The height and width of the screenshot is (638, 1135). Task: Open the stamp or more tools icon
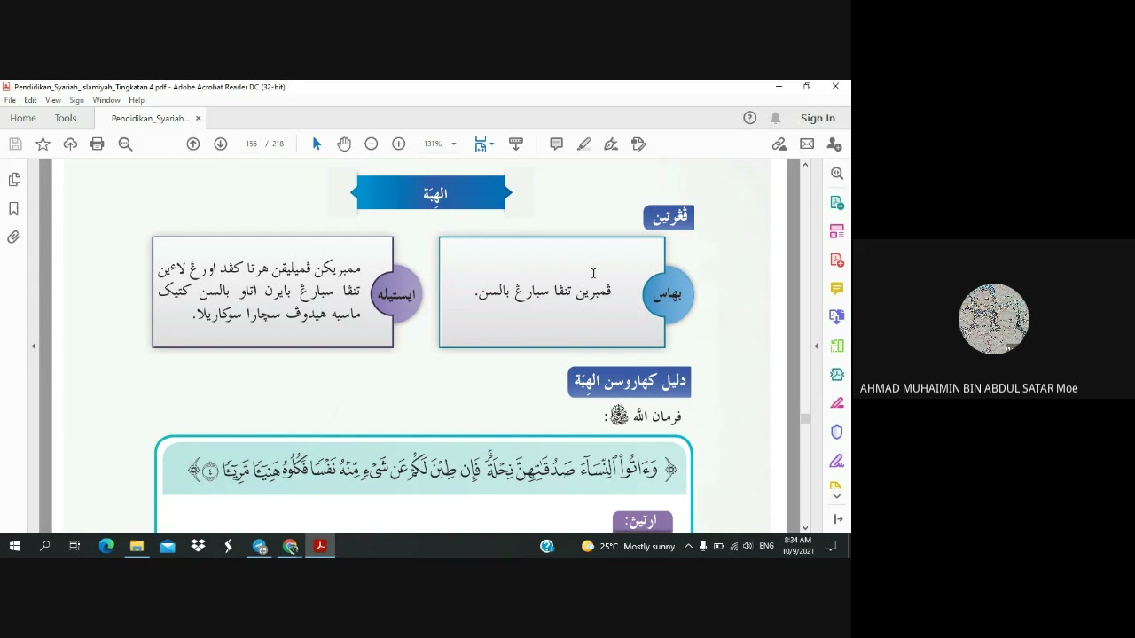point(638,144)
